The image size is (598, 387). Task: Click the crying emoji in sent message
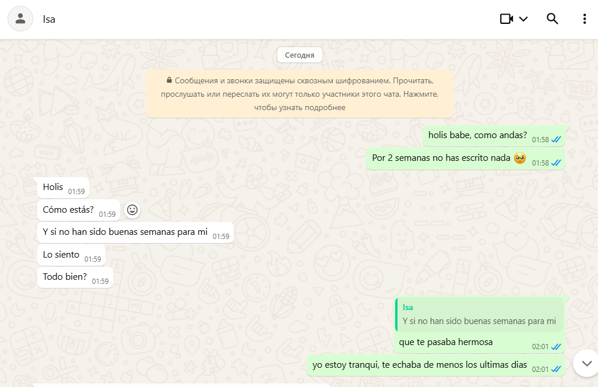(520, 158)
